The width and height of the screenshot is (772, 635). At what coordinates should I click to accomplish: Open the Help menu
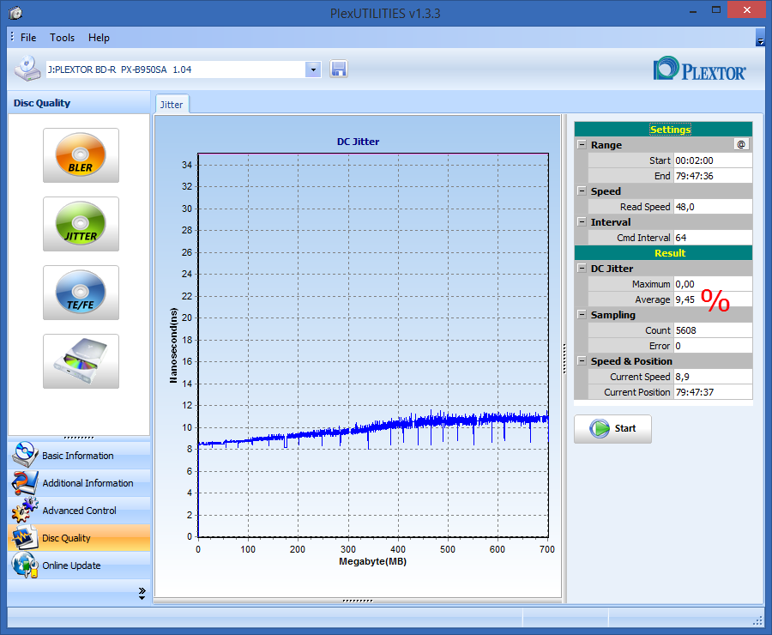(x=99, y=38)
